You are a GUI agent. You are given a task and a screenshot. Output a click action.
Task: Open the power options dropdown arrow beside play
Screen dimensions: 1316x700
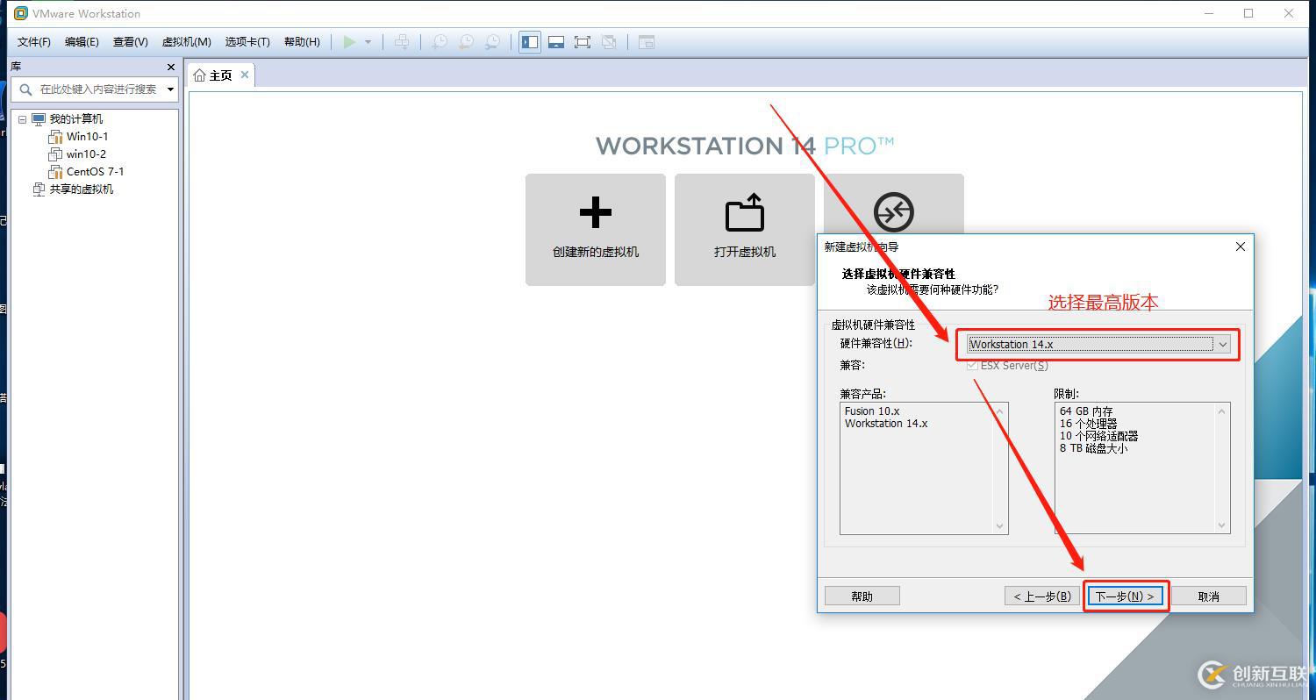coord(368,42)
